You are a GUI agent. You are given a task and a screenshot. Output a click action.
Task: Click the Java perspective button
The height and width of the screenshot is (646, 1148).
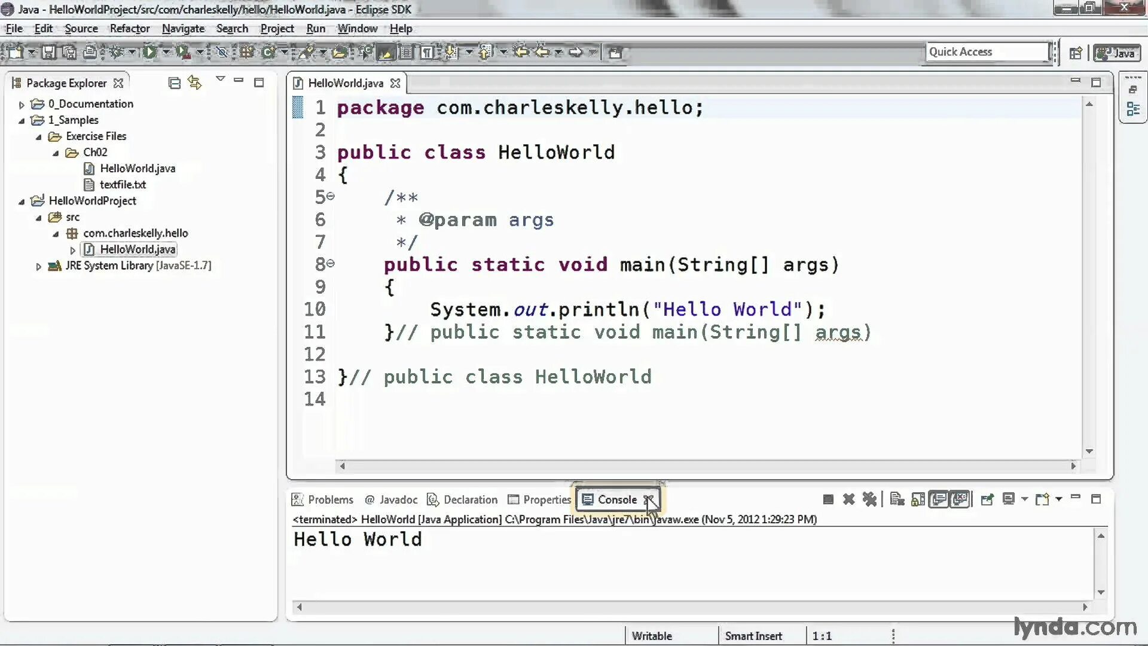point(1117,53)
